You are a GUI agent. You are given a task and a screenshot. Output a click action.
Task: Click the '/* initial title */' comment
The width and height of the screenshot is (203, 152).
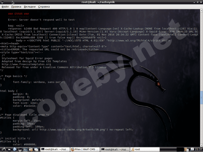(x=15, y=139)
